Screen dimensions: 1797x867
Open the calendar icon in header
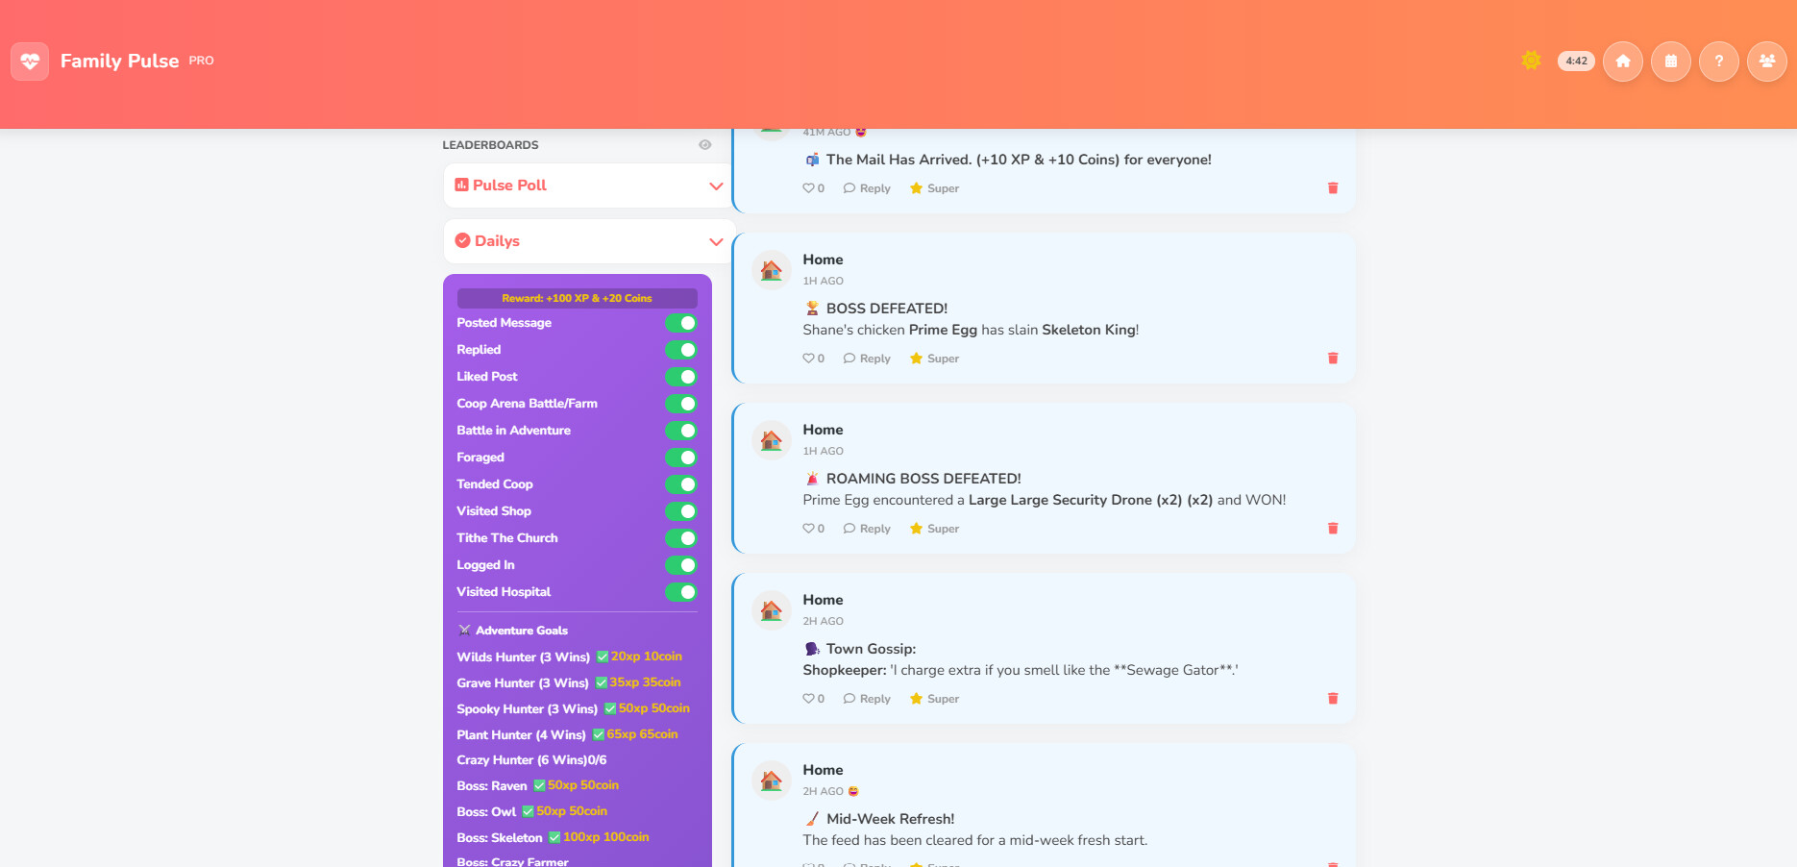1671,62
